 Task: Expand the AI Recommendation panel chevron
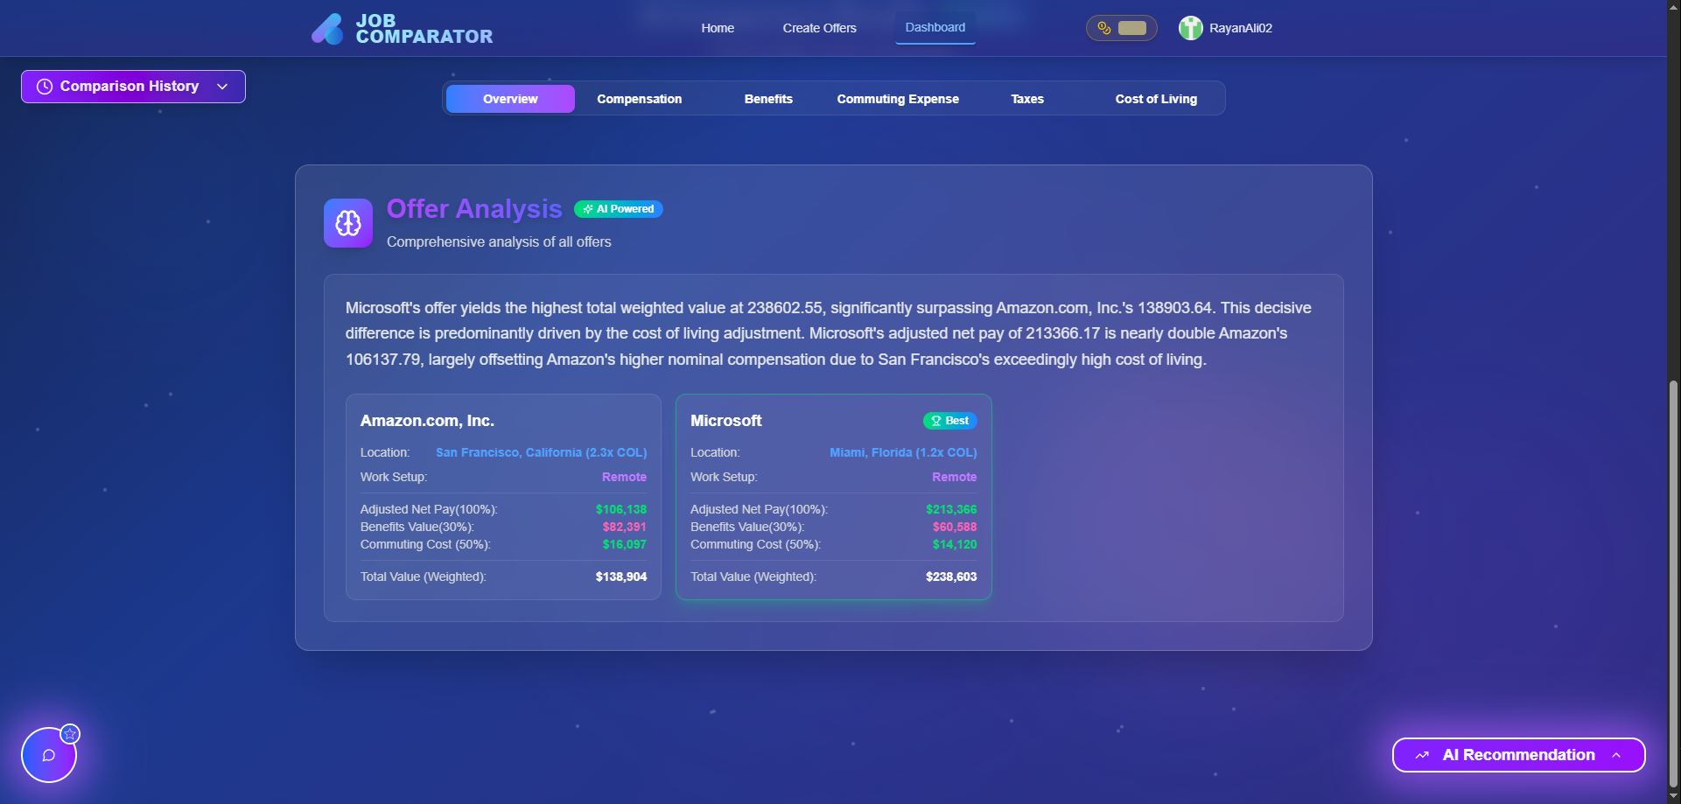click(1616, 755)
